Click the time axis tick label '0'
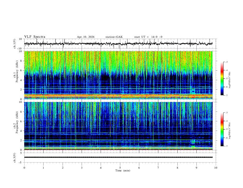This screenshot has height=188, width=243. pyautogui.click(x=24, y=168)
